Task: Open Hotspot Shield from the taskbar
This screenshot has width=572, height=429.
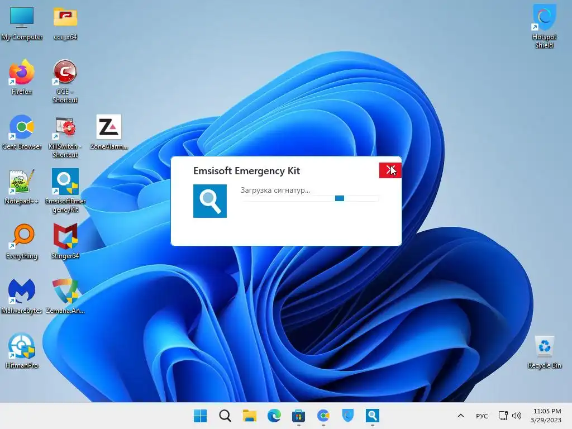Action: click(347, 416)
